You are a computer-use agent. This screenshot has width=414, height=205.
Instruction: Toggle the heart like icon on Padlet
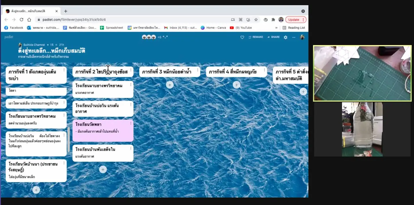(242, 37)
